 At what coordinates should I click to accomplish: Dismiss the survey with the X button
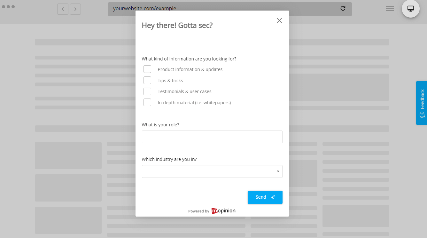click(279, 20)
